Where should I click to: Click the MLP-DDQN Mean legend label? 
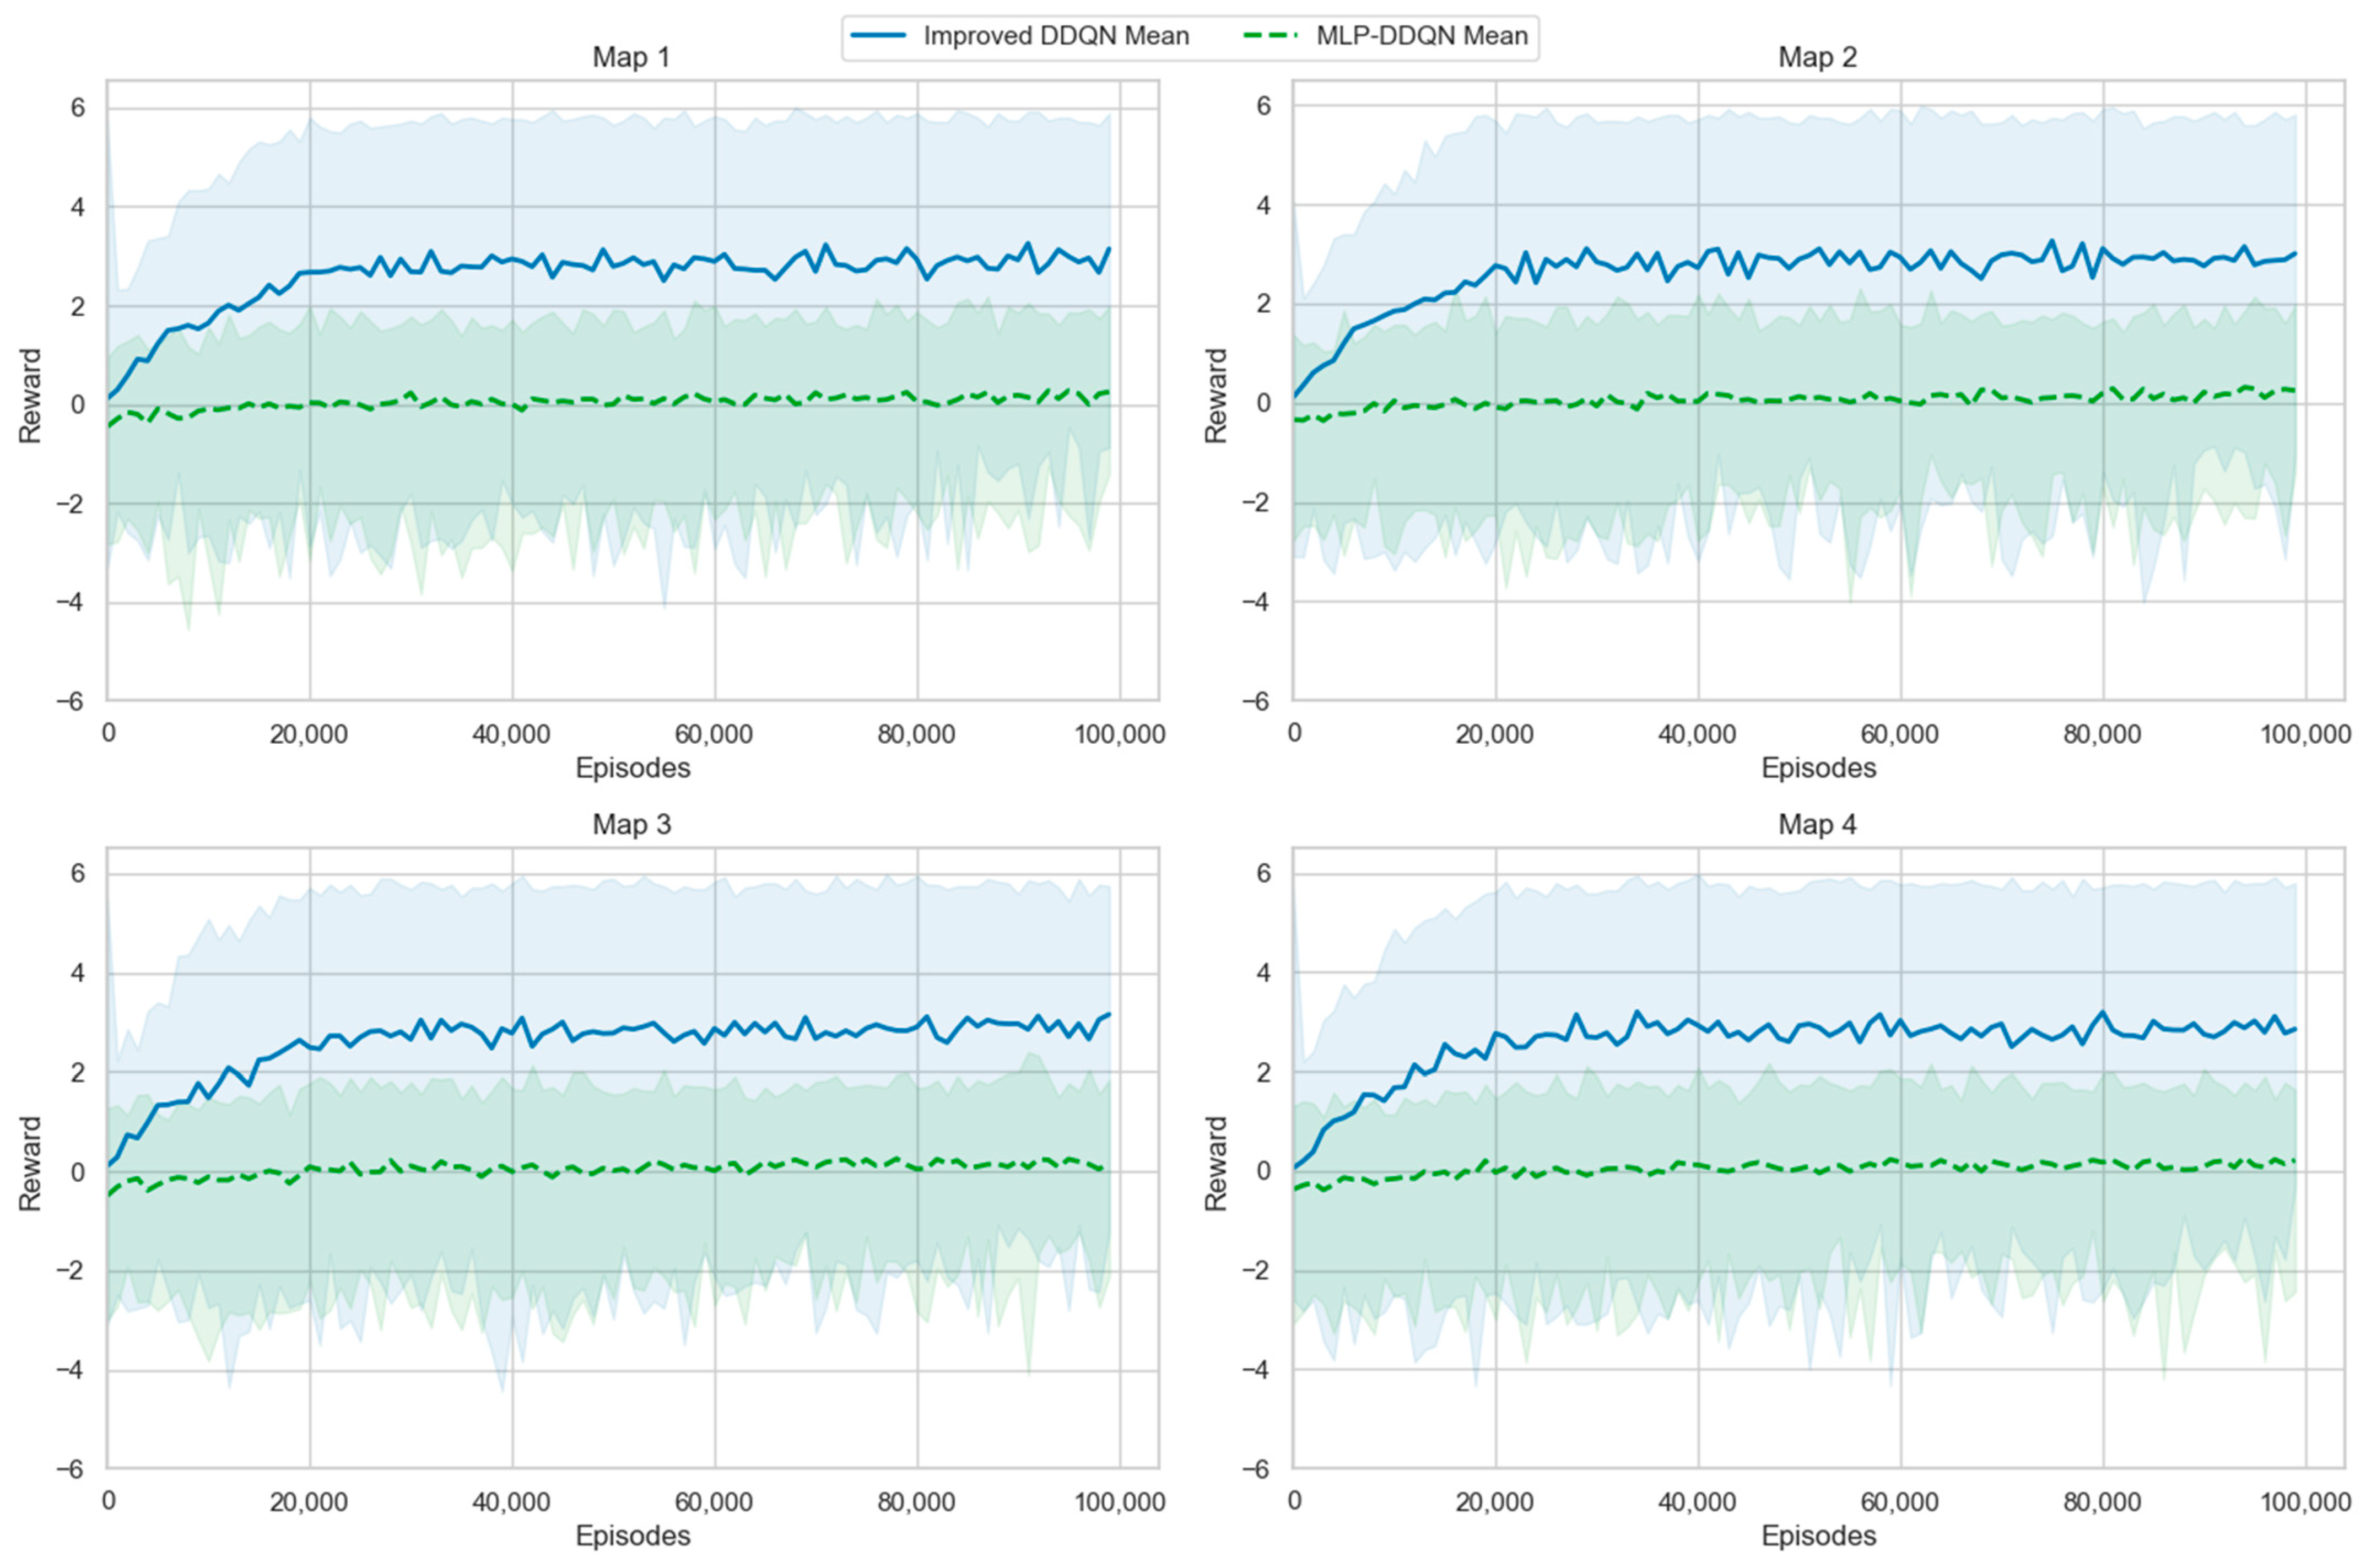[x=1421, y=37]
